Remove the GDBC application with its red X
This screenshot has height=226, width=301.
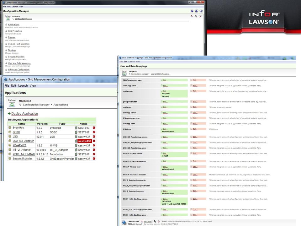[x=94, y=132]
